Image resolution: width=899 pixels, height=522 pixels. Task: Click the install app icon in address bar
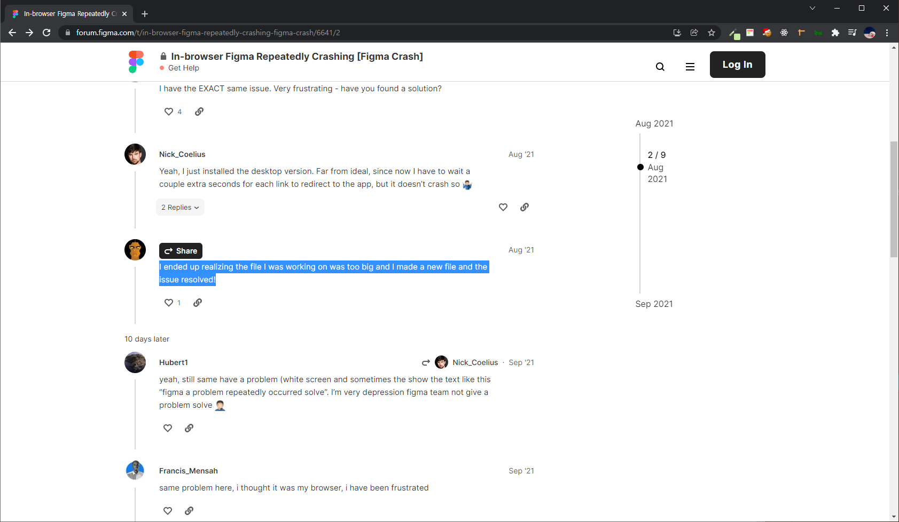pyautogui.click(x=677, y=33)
